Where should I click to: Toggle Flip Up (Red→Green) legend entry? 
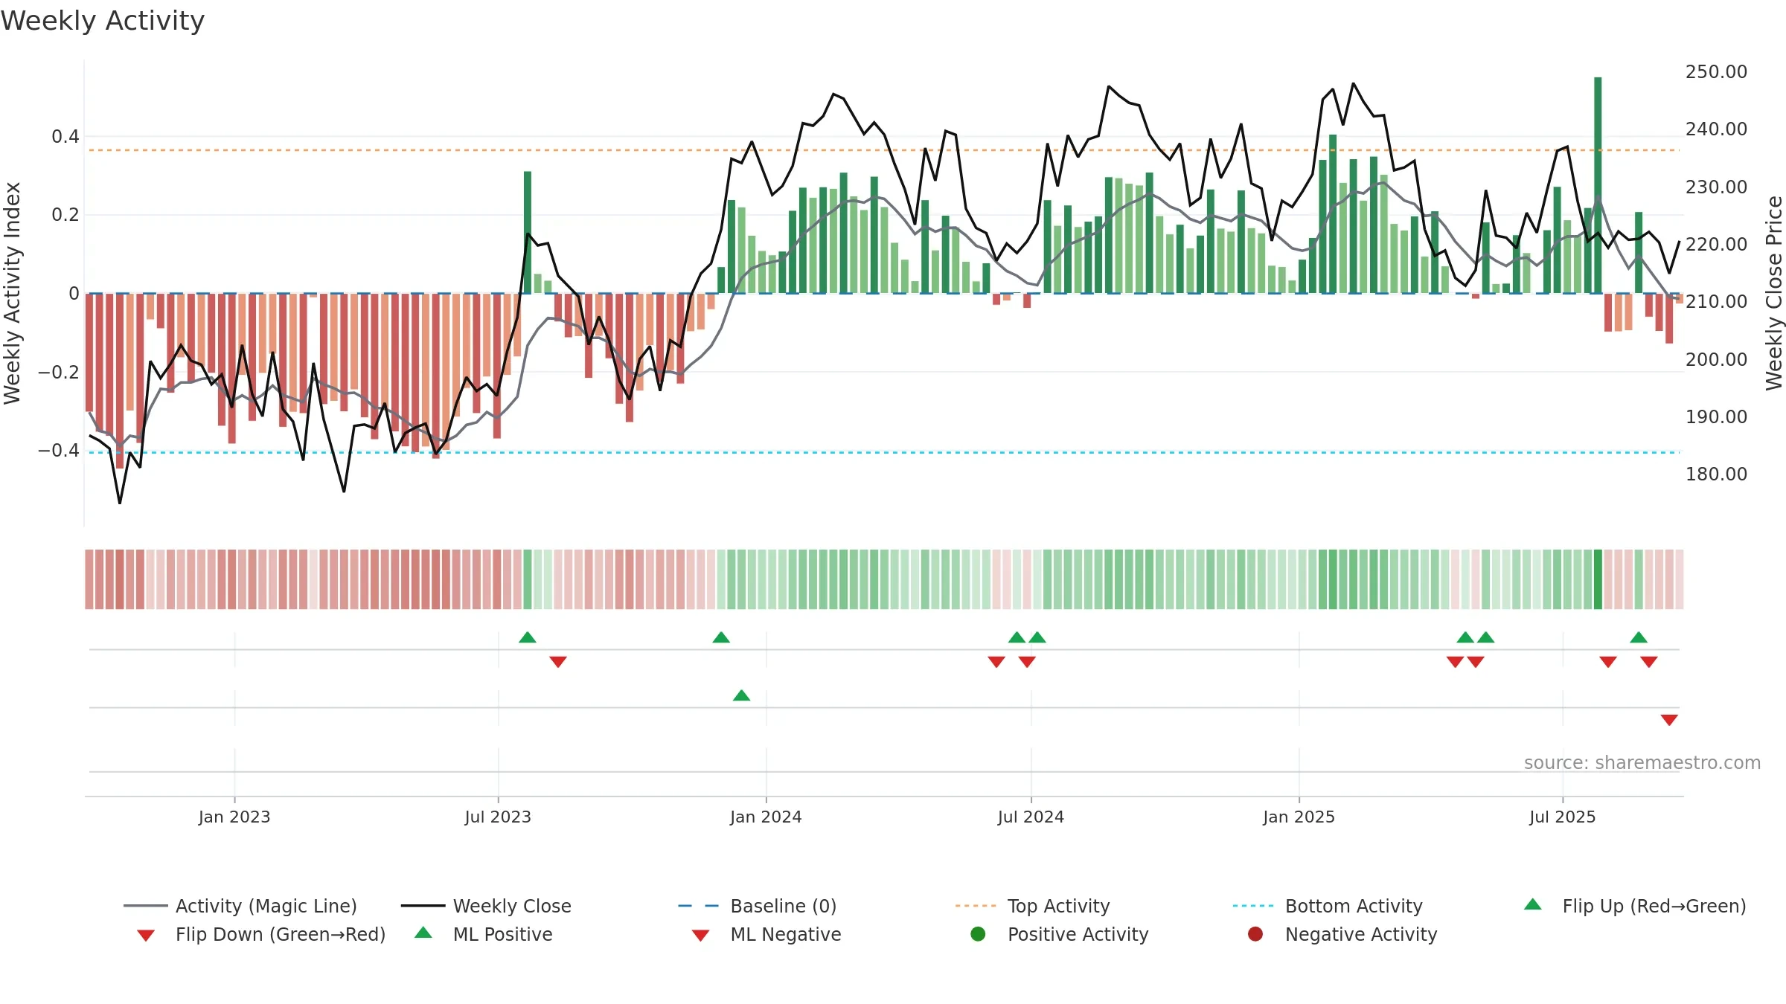coord(1635,906)
